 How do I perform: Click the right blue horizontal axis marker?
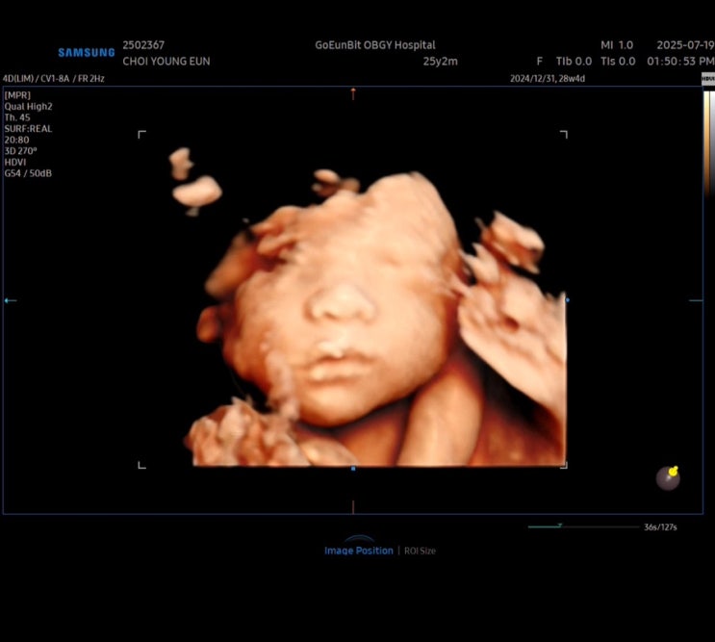click(696, 300)
